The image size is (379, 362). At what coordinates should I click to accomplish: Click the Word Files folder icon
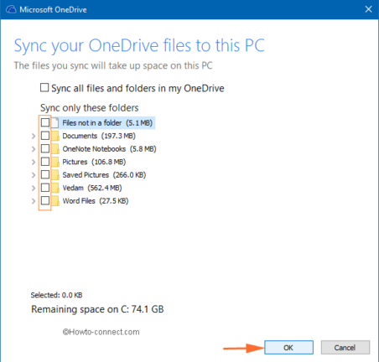55,200
